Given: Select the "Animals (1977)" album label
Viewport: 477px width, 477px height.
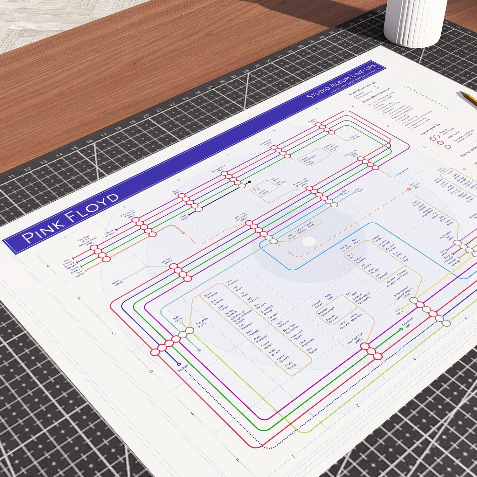Looking at the screenshot, I should point(167,261).
